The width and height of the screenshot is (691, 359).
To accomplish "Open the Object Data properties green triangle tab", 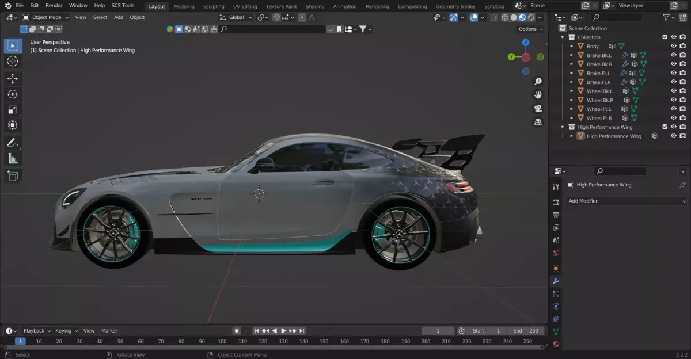I will click(x=556, y=331).
